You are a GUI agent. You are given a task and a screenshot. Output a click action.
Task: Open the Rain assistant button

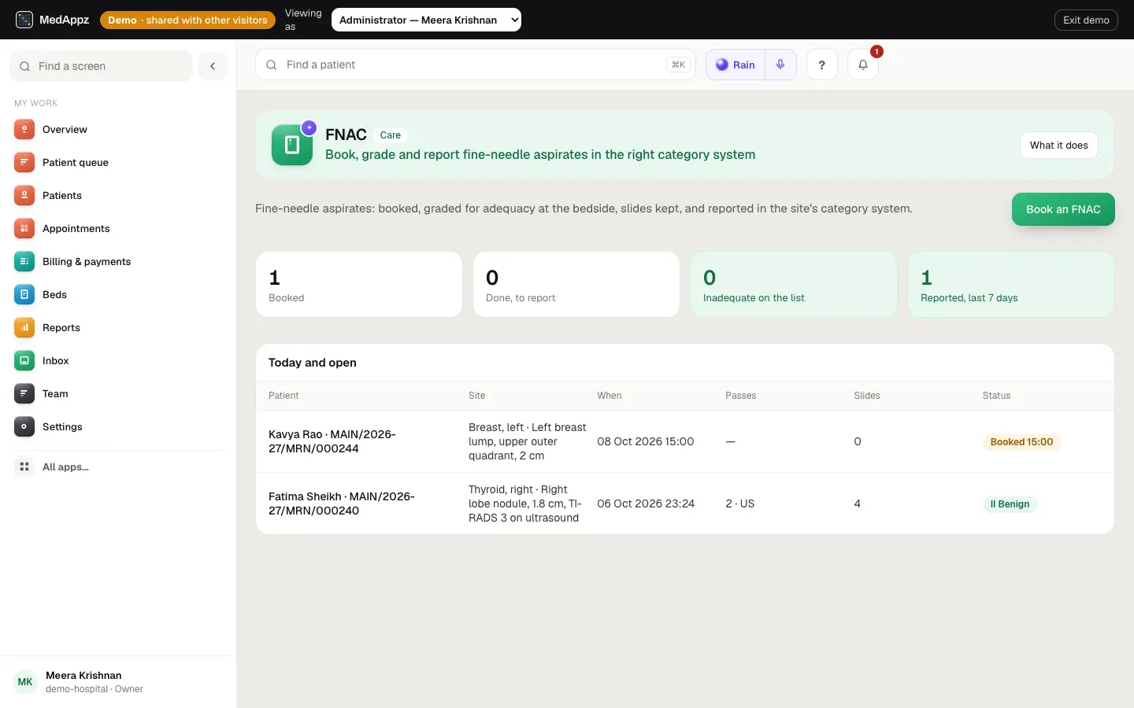736,65
